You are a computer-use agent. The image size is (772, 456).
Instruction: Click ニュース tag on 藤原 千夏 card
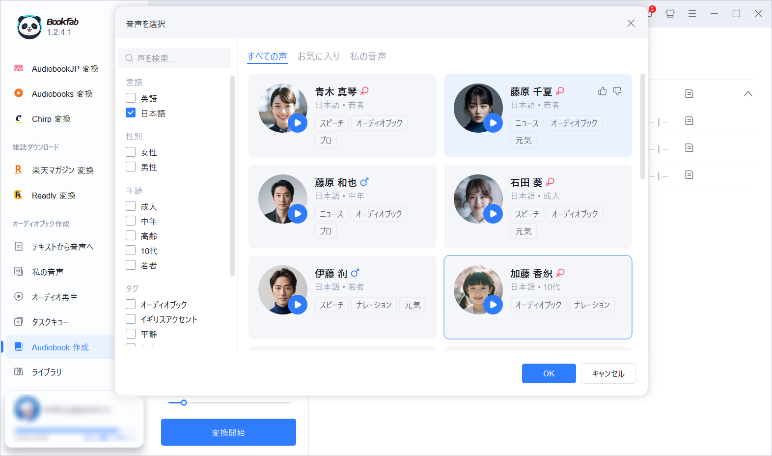tap(527, 123)
